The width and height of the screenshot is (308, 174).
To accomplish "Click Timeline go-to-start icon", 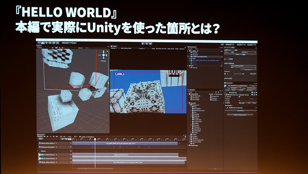I will pos(44,137).
